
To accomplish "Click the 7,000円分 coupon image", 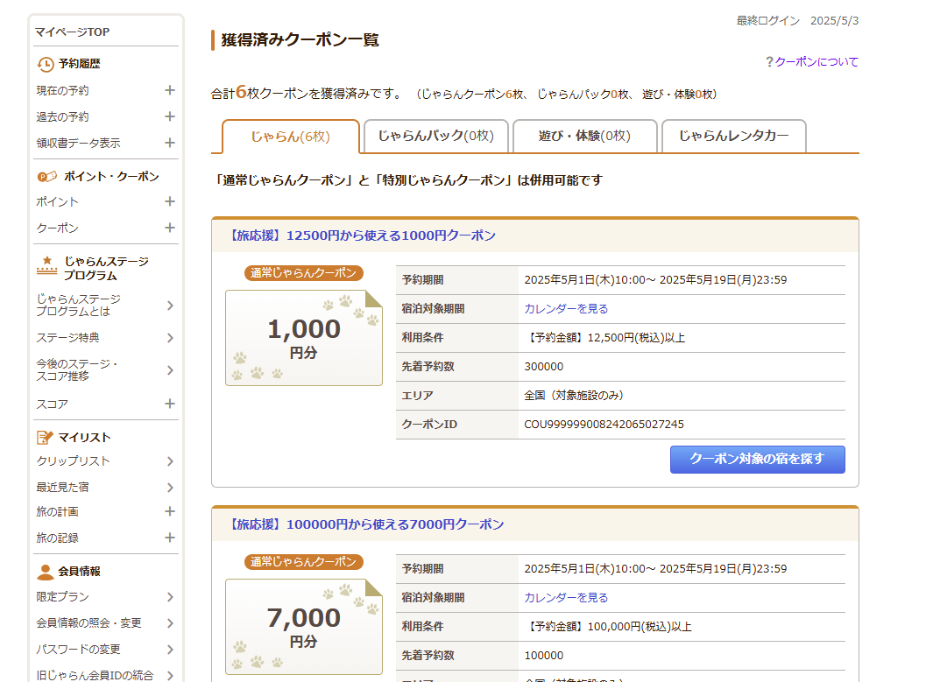I will click(x=304, y=627).
